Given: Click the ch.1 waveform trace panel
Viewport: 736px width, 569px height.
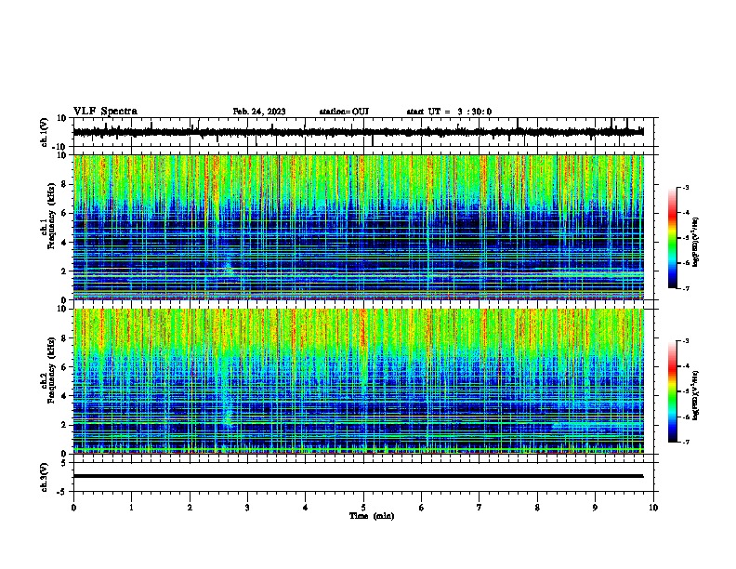Looking at the screenshot, I should [363, 132].
